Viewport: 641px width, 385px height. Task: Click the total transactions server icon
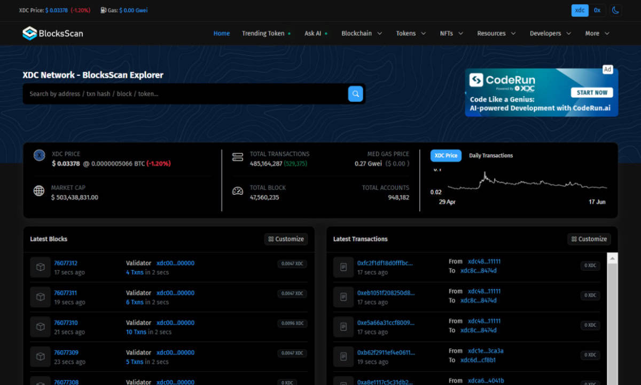pyautogui.click(x=238, y=157)
